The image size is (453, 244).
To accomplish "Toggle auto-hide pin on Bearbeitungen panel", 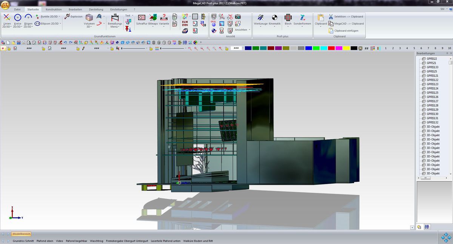I will (447, 54).
